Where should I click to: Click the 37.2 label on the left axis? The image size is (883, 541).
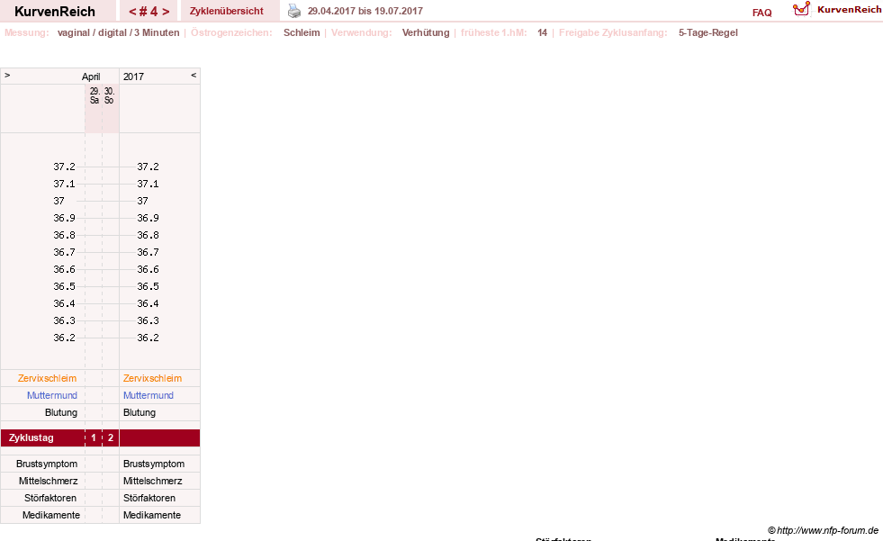coord(64,167)
